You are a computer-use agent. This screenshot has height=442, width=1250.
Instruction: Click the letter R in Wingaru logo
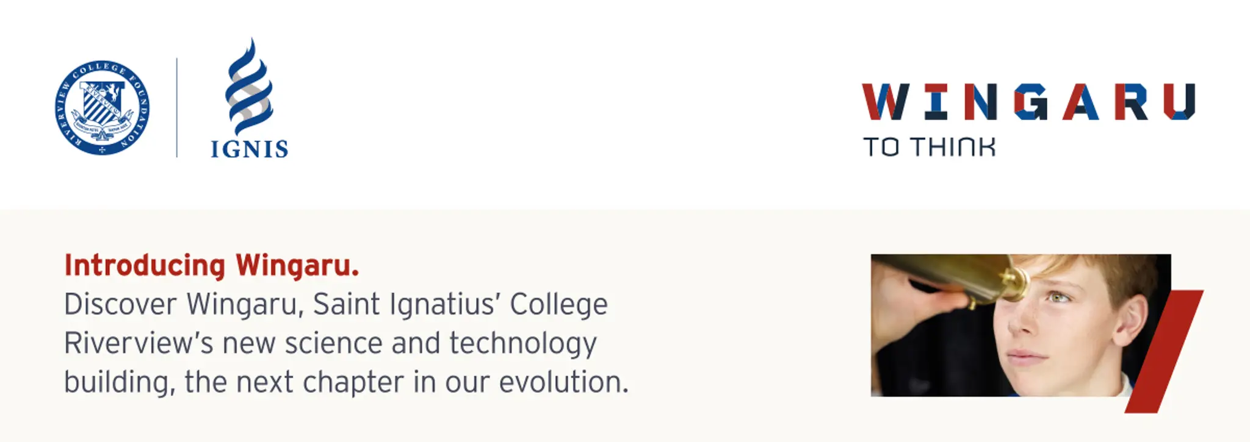(1131, 102)
